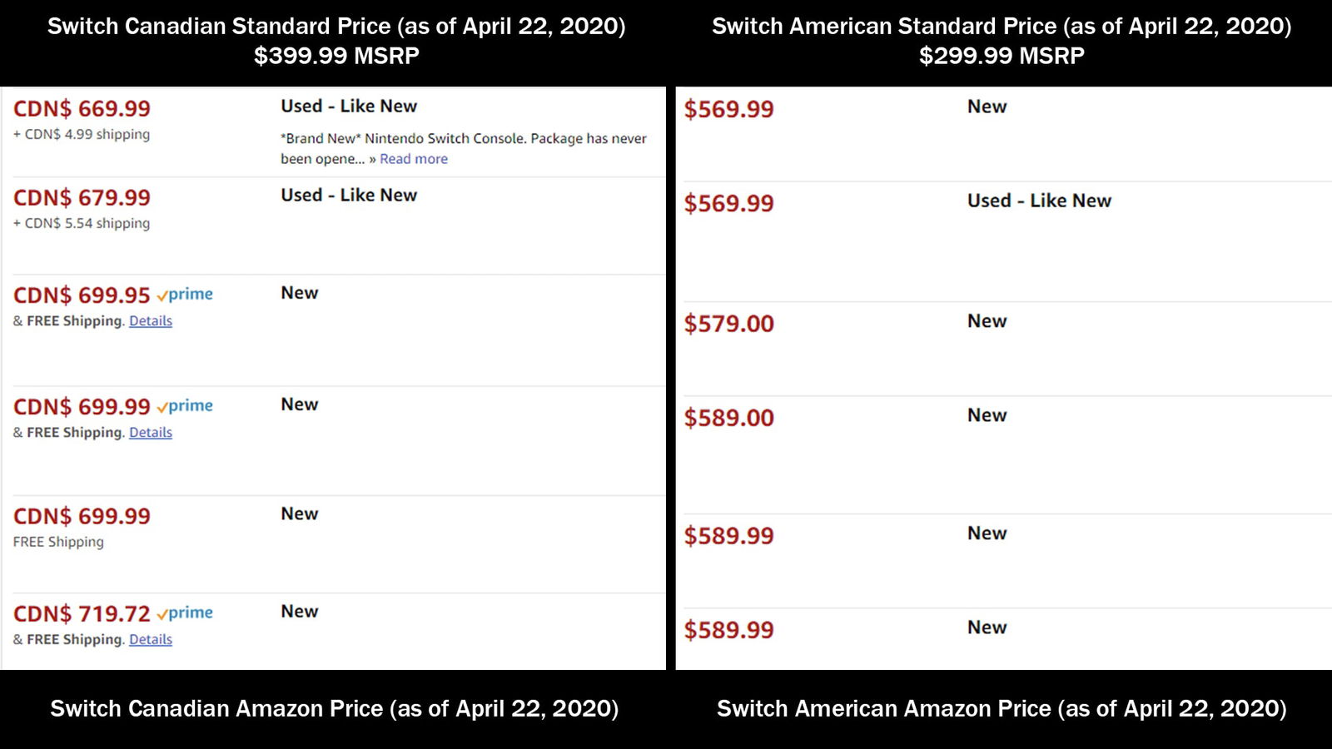Select the CDN$ 669.99 price text

point(83,108)
